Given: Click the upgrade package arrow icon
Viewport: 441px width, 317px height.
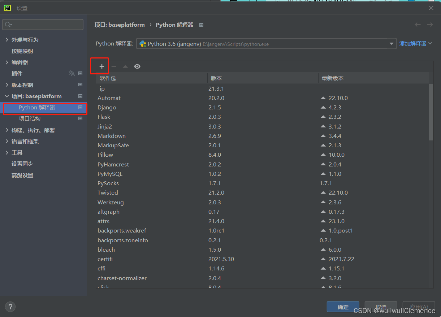Looking at the screenshot, I should pyautogui.click(x=125, y=66).
